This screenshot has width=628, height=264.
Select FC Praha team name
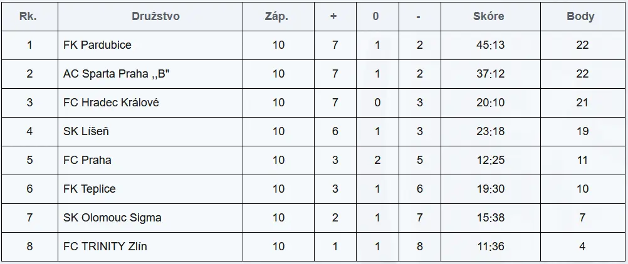point(87,160)
